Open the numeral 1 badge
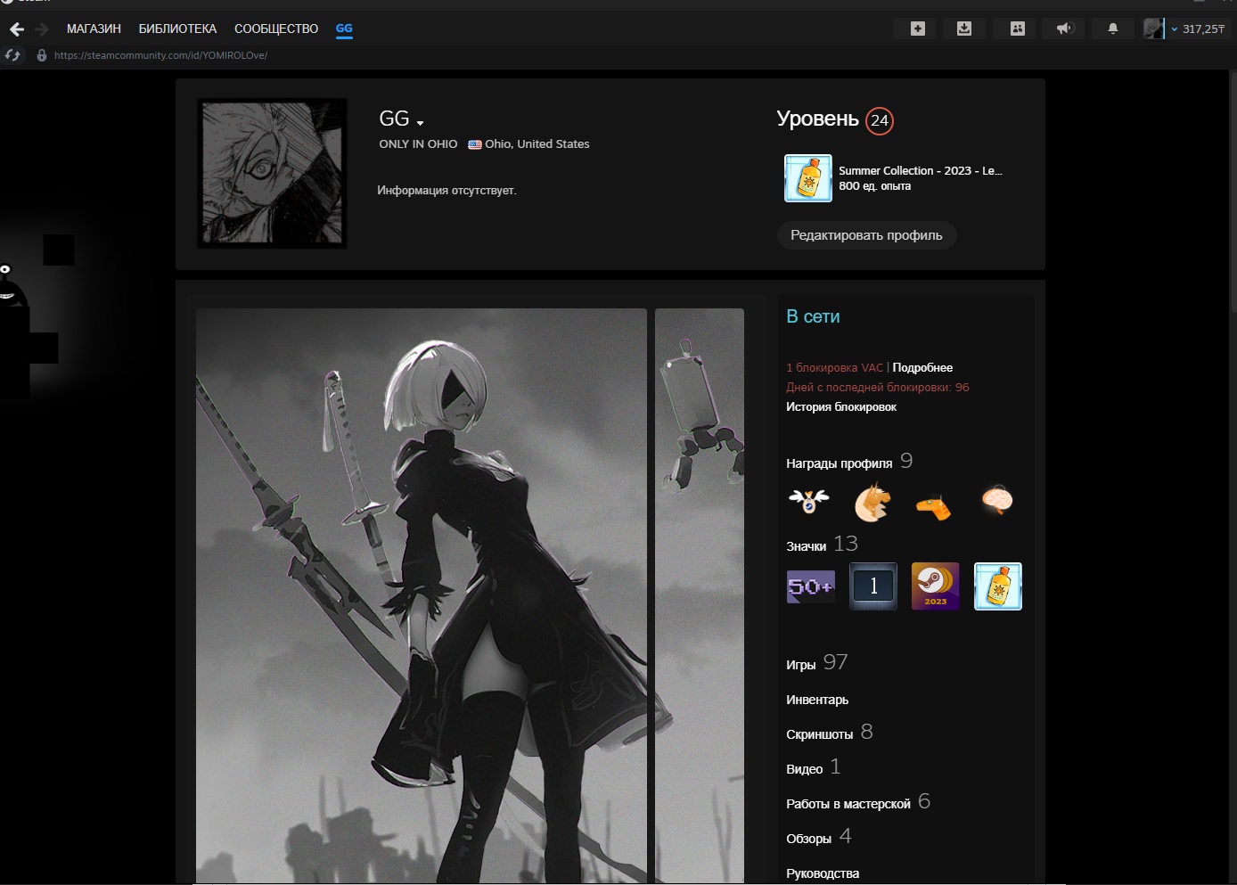The image size is (1237, 885). tap(873, 586)
